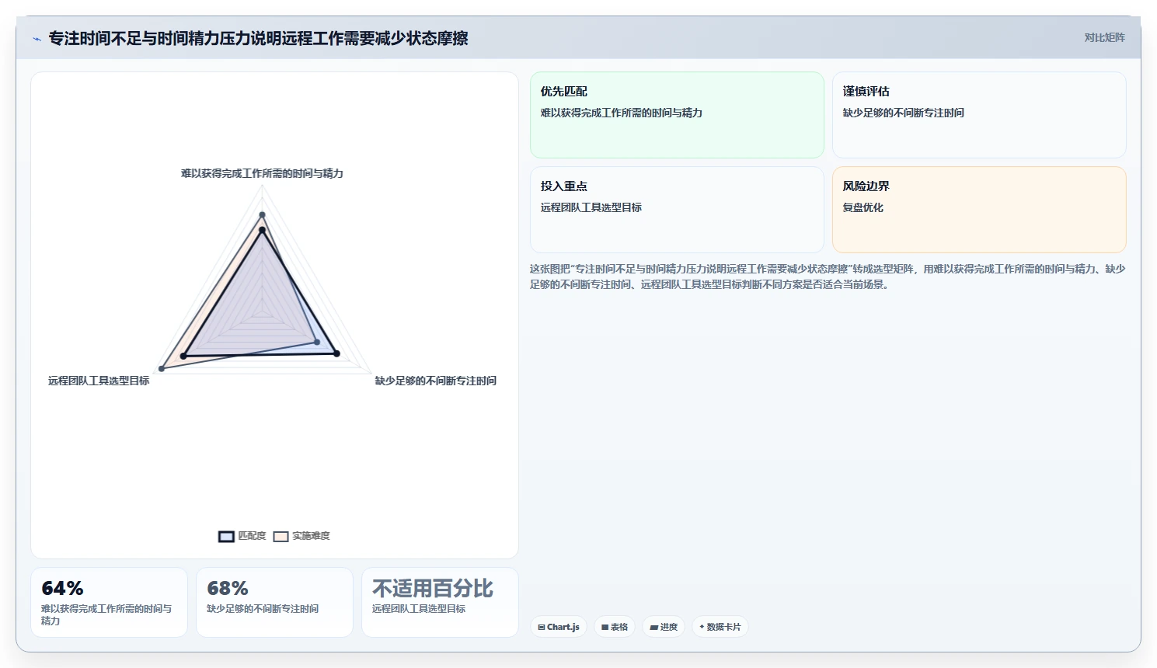Click 远程团队工具选型目标 in the 投入重点 card
1157x668 pixels.
pos(591,207)
